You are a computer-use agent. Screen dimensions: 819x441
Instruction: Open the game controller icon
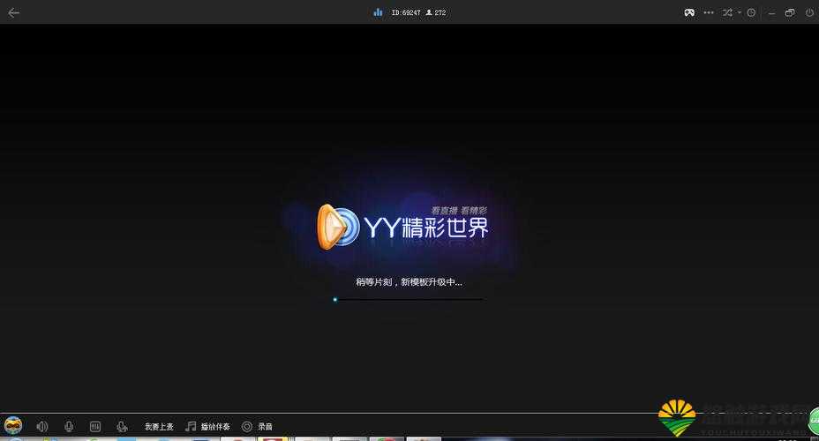(689, 12)
